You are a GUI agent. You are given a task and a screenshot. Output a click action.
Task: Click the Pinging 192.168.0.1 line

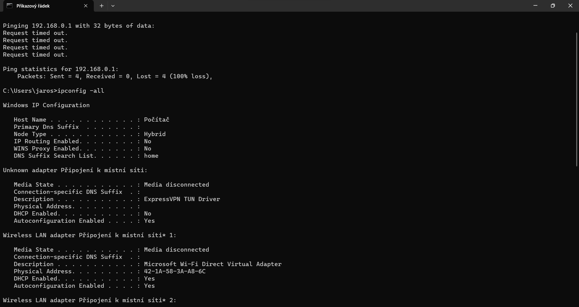pyautogui.click(x=78, y=26)
